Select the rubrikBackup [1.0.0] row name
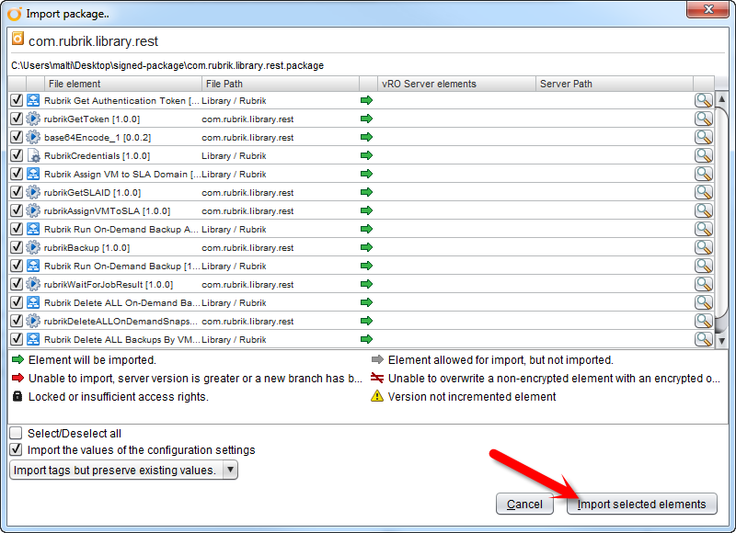The width and height of the screenshot is (736, 533). (86, 247)
